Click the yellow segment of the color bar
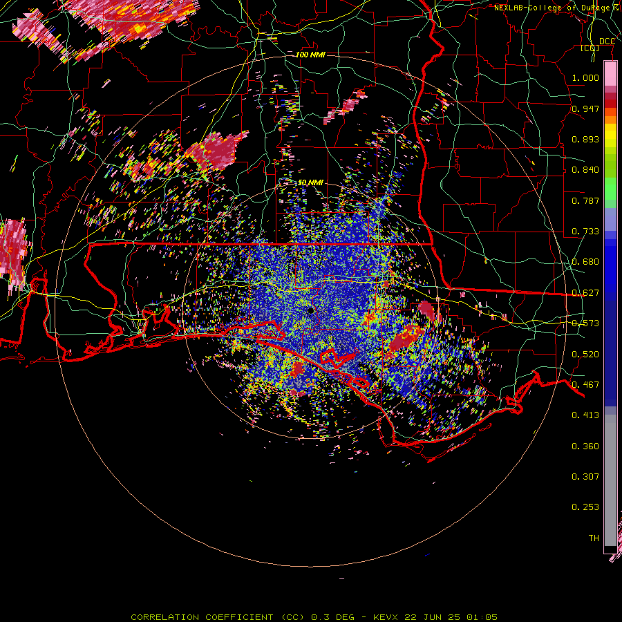622x622 pixels. [x=610, y=137]
